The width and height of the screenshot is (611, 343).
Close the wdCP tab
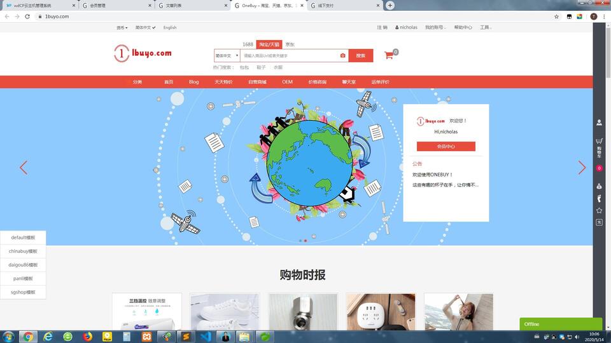point(73,6)
